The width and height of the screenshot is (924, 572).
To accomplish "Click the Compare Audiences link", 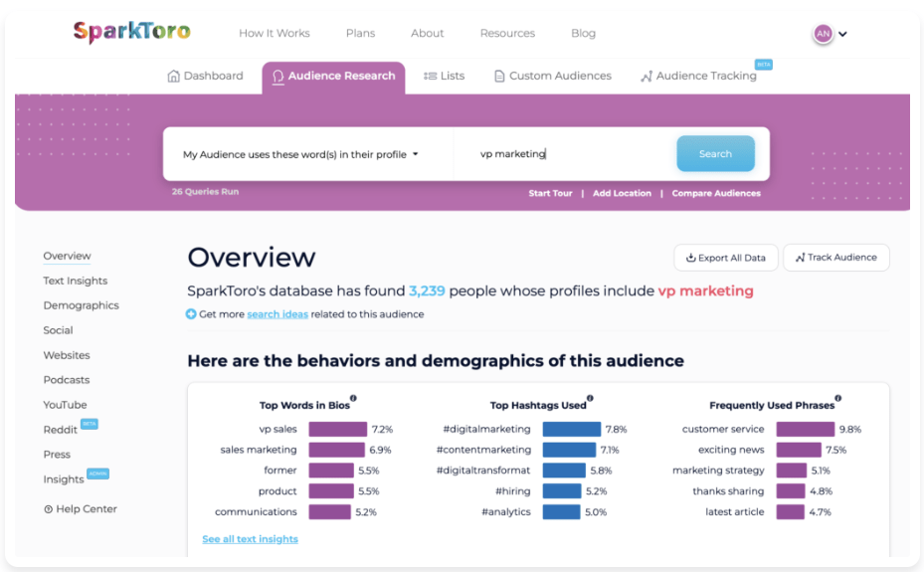I will pyautogui.click(x=716, y=193).
